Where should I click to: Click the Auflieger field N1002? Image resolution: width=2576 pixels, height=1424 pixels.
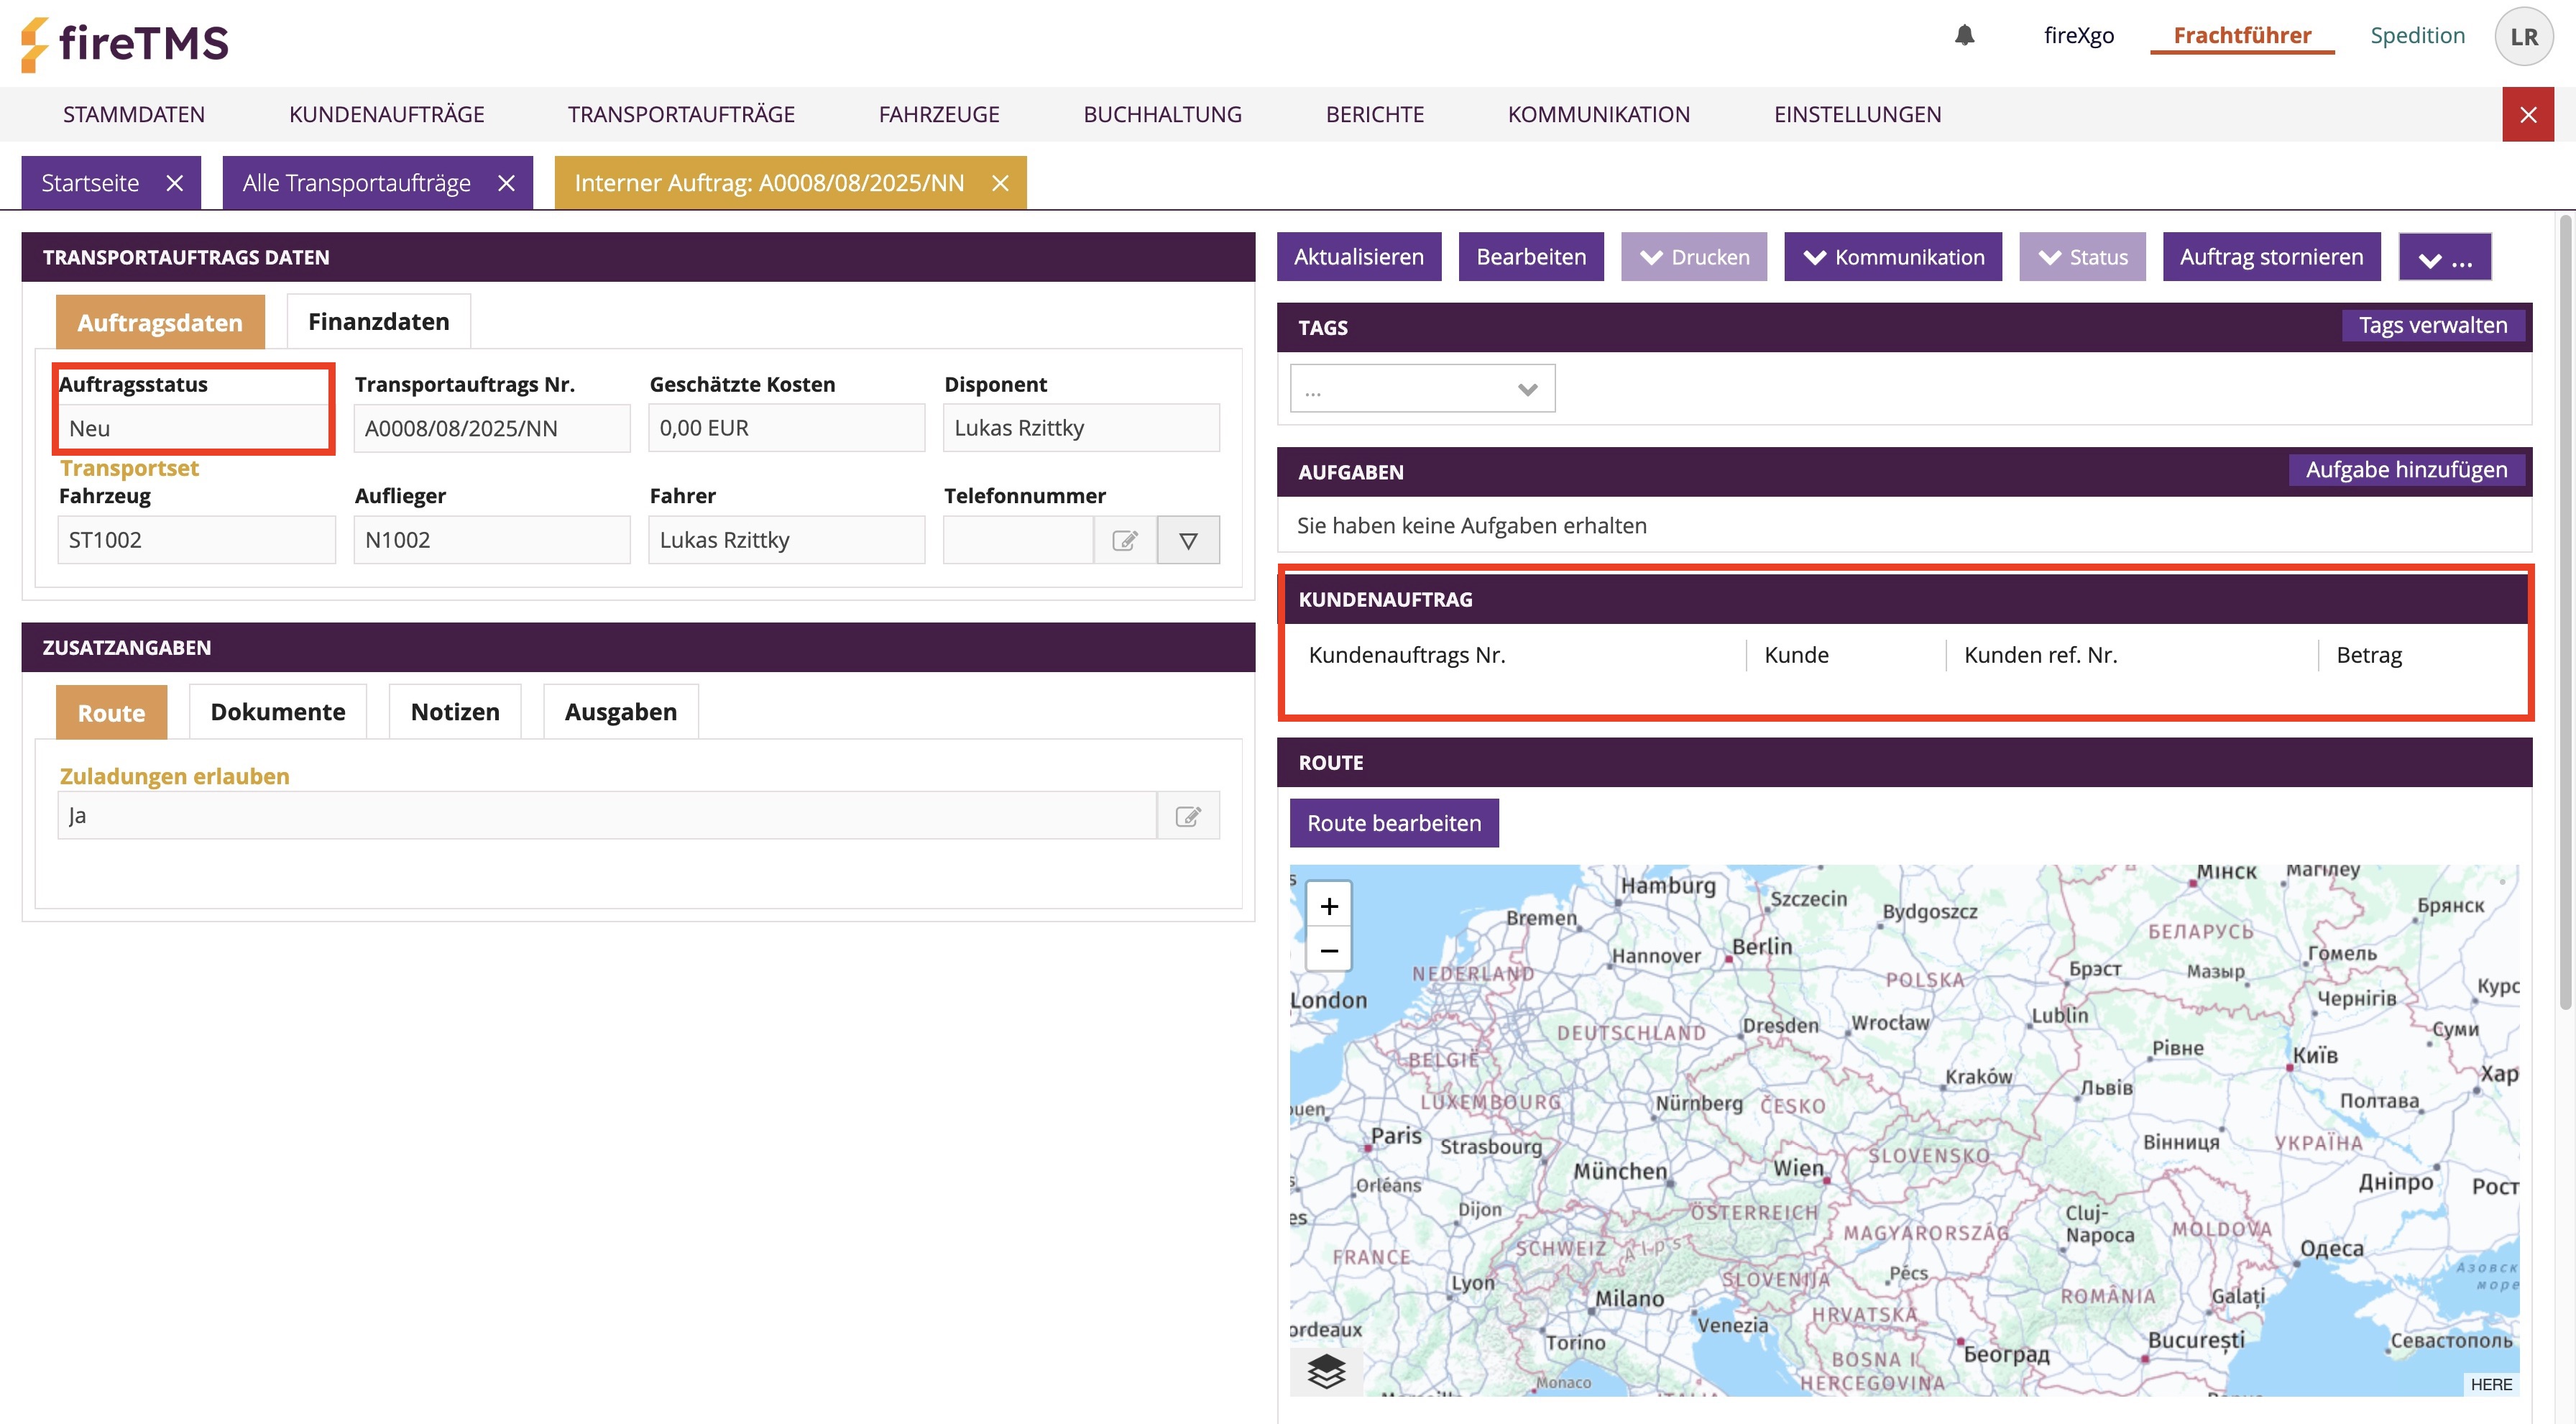point(492,540)
